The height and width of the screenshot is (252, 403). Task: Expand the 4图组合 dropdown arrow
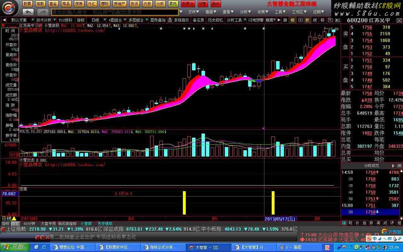point(124,20)
